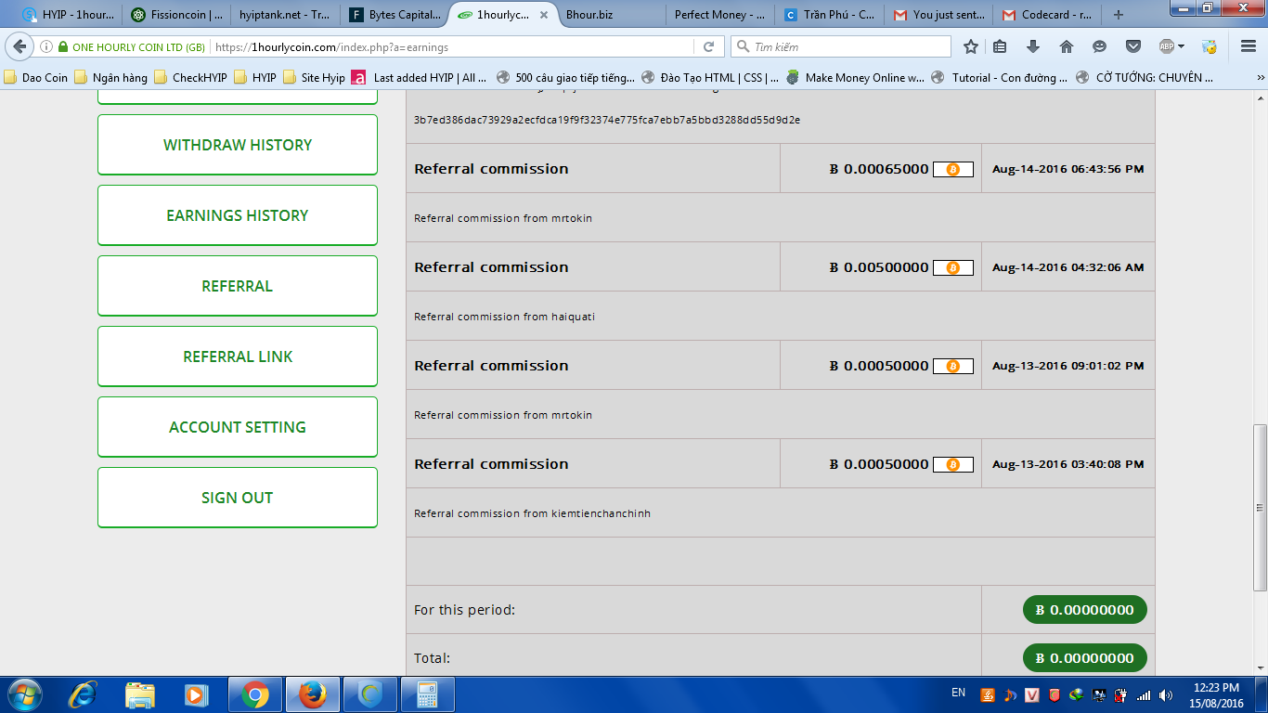This screenshot has height=713, width=1268.
Task: Open the Make Money Online bookmark
Action: click(855, 78)
